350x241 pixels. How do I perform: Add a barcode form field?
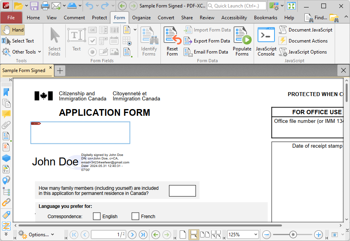pos(114,30)
